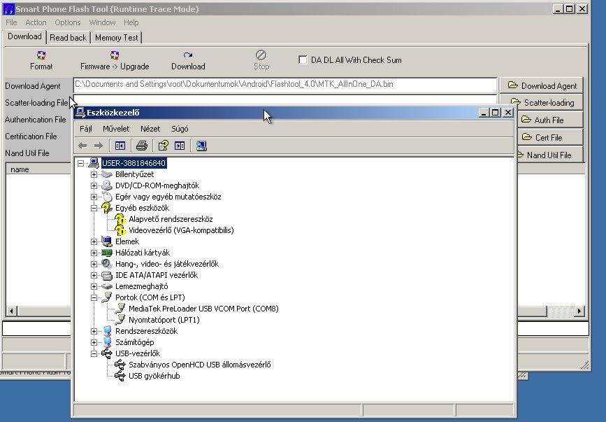Click the Format tool icon
Image resolution: width=606 pixels, height=422 pixels.
(x=41, y=55)
